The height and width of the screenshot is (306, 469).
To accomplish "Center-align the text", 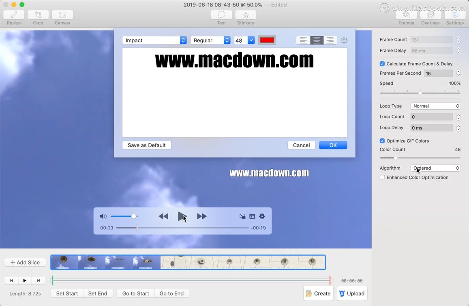I will coord(317,40).
